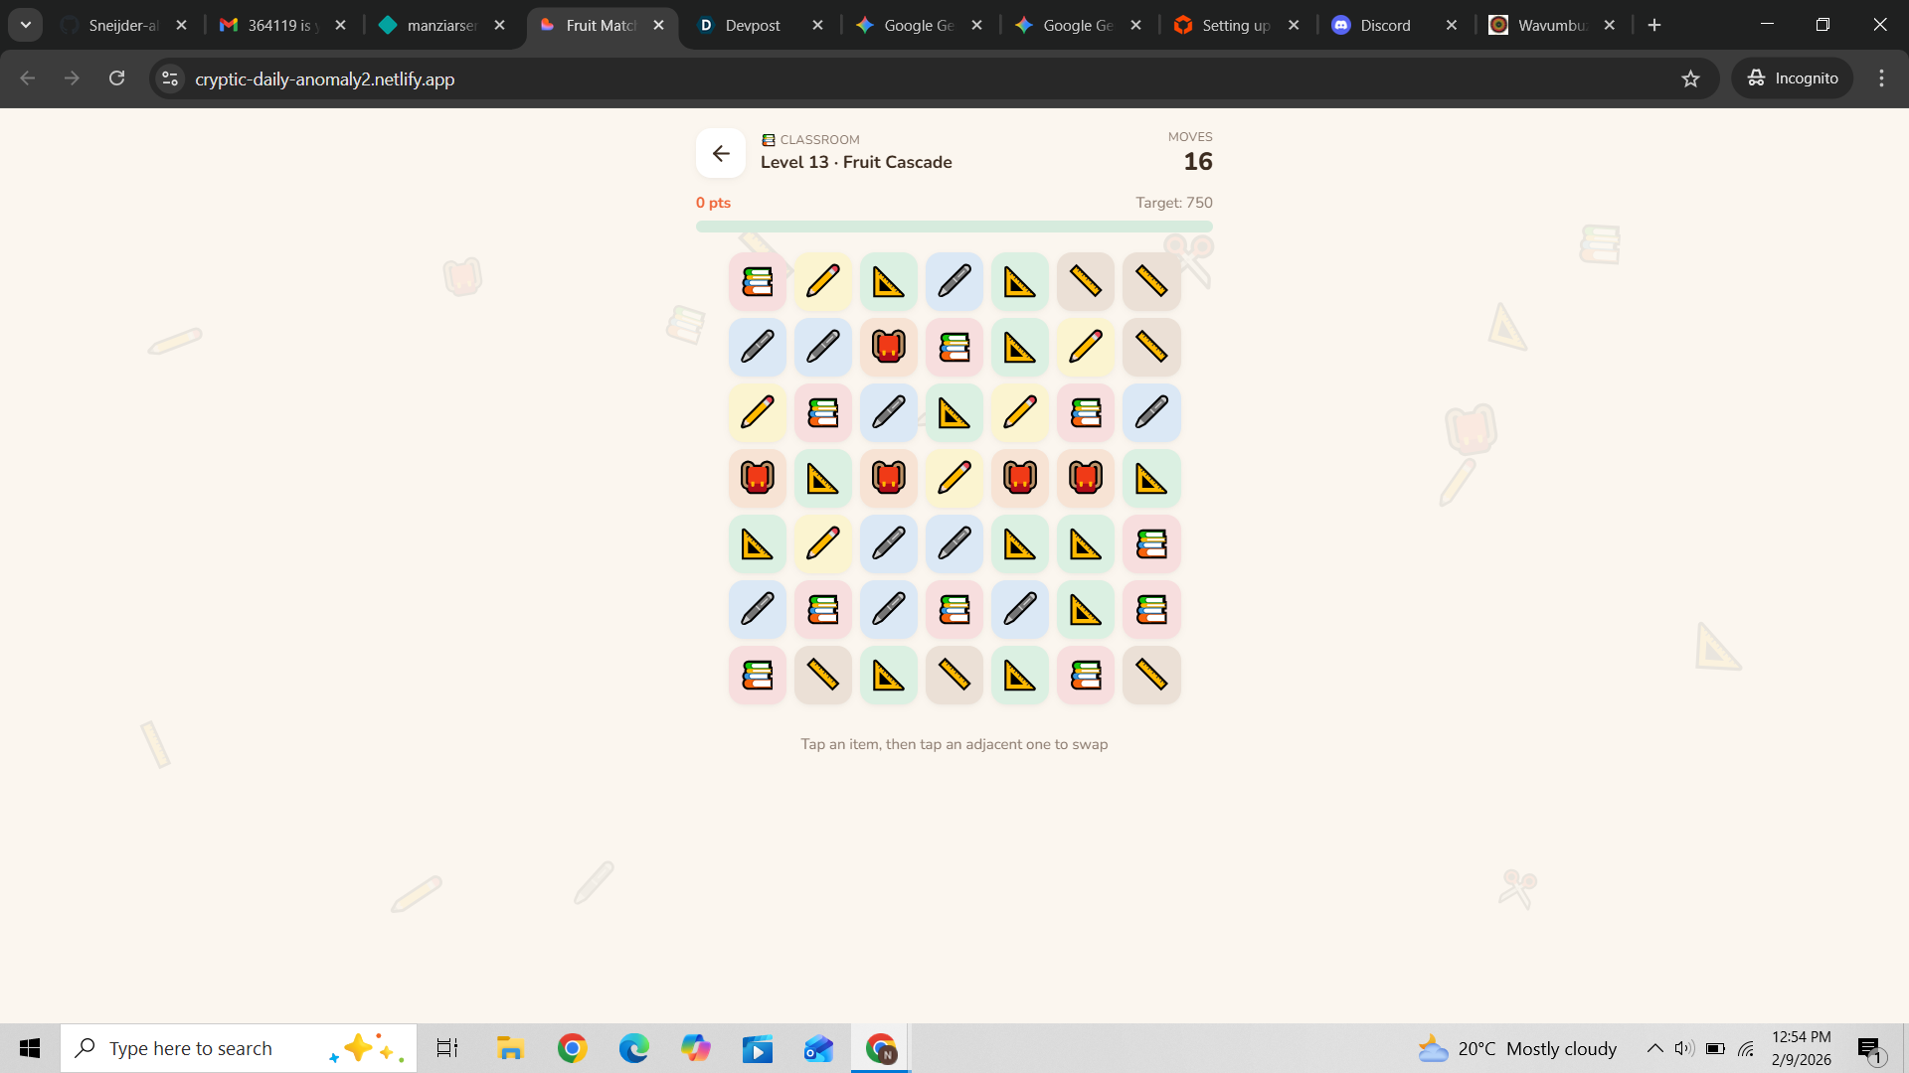Select the books tile in the bottom-left corner

(757, 676)
